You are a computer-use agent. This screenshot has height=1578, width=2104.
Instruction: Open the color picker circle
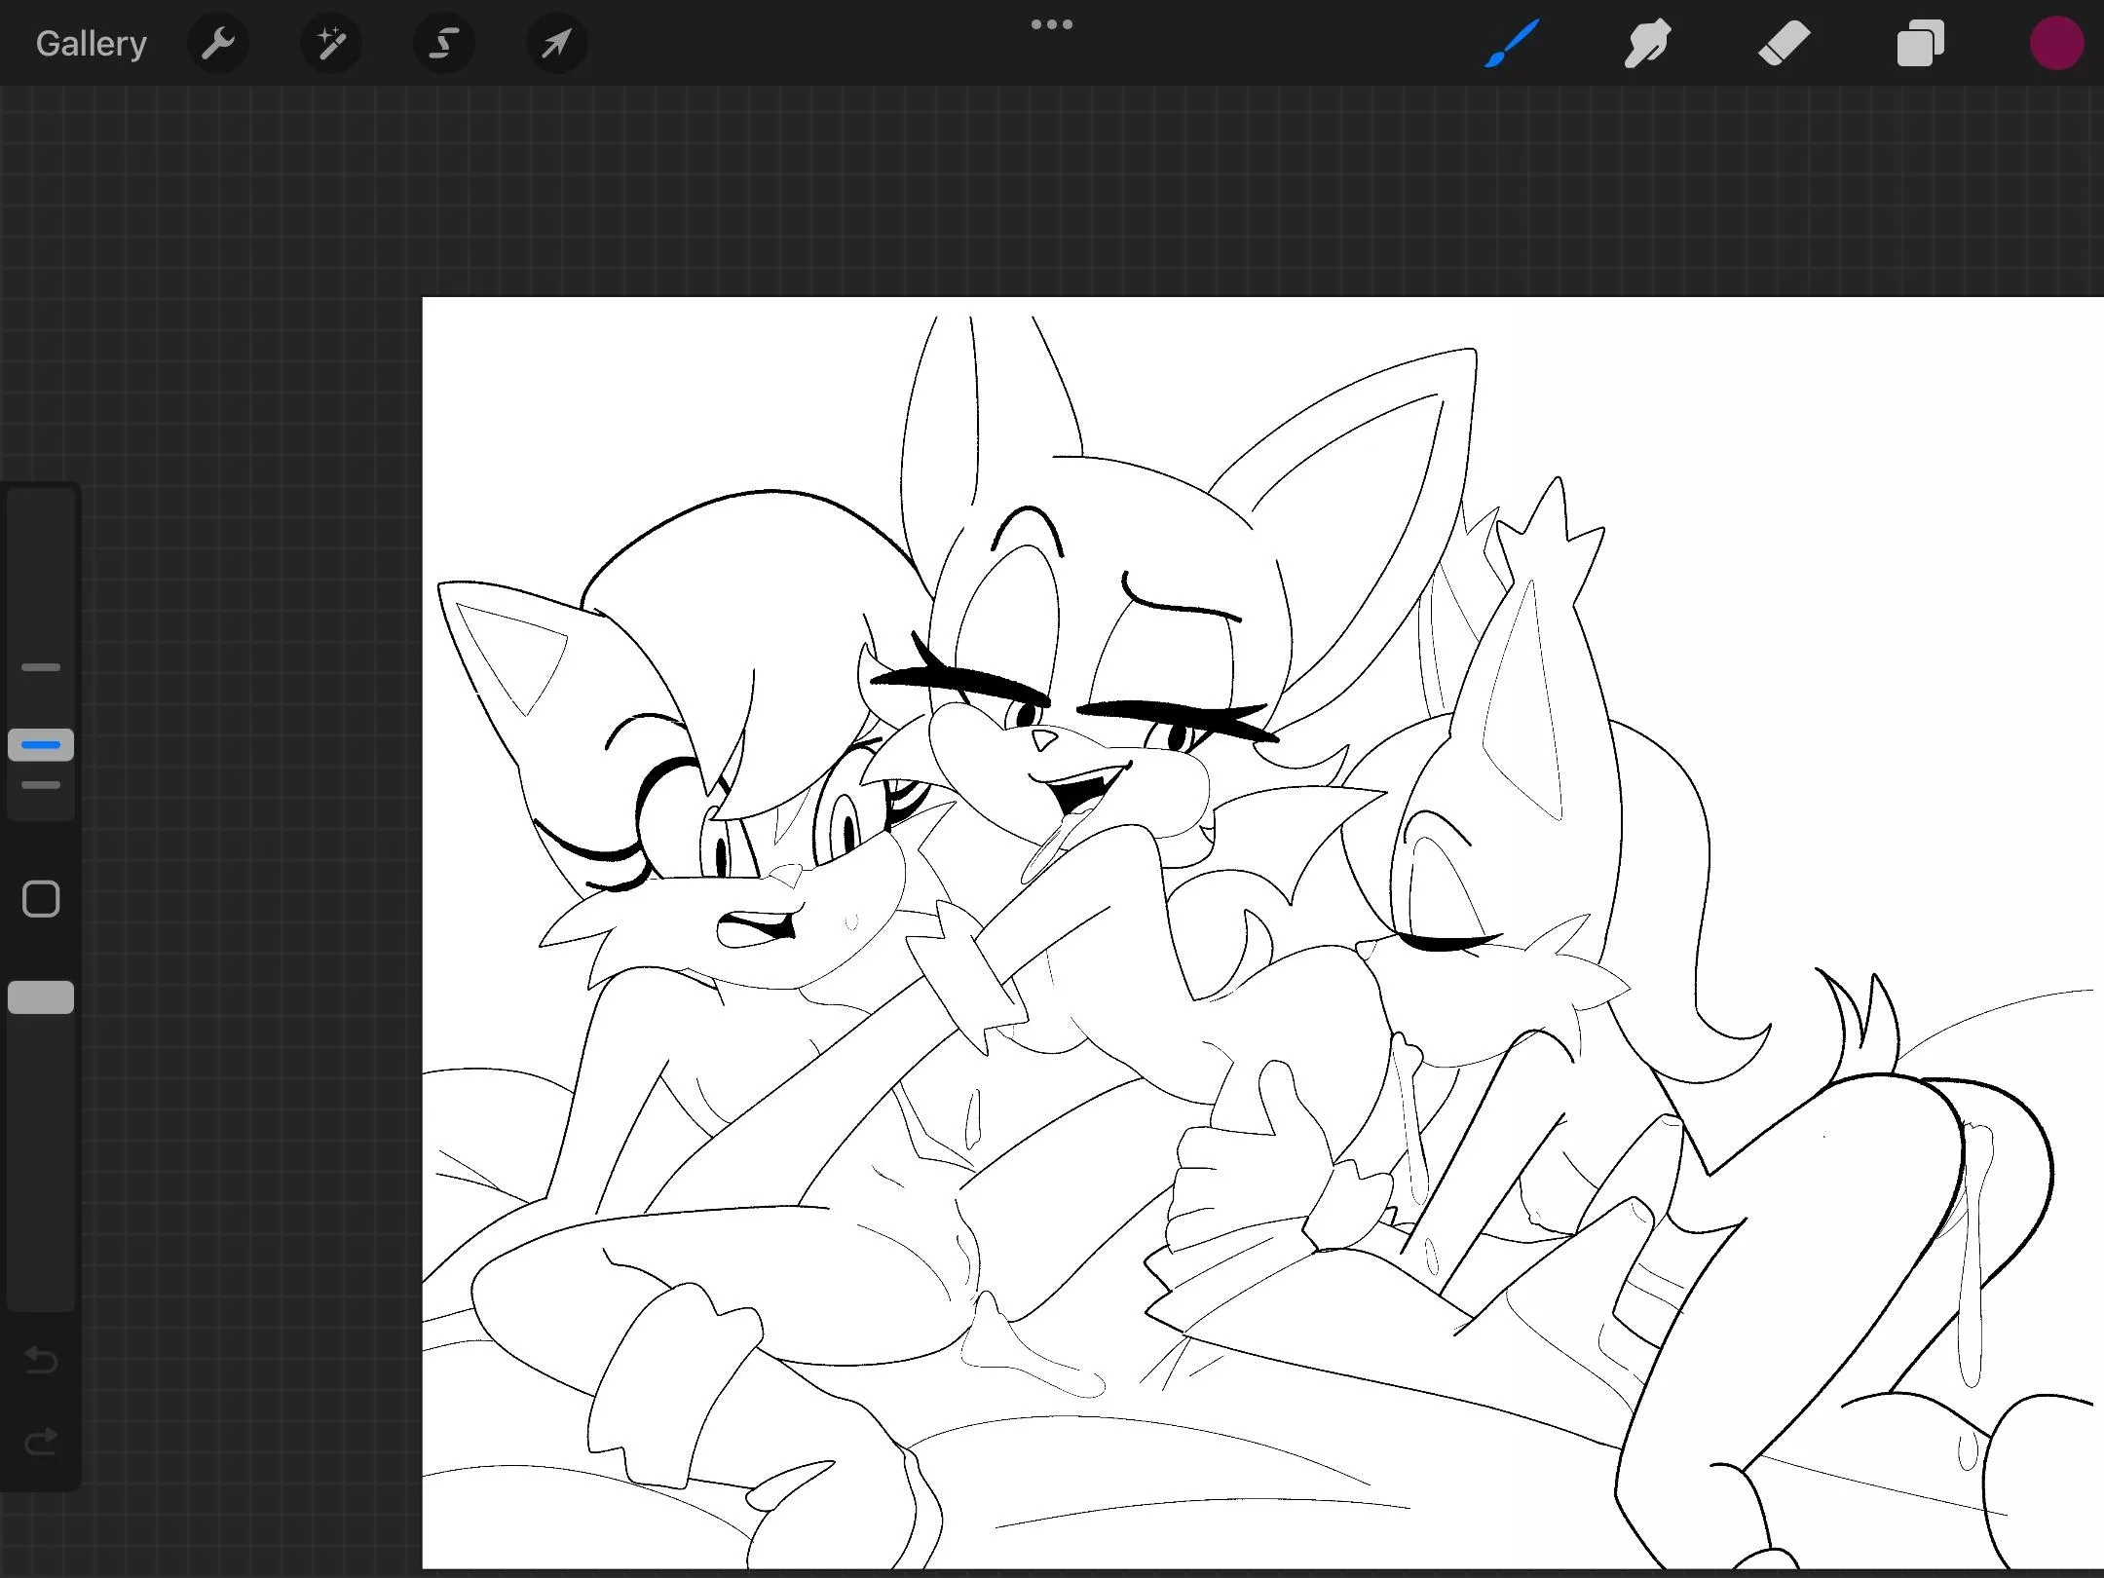2056,43
